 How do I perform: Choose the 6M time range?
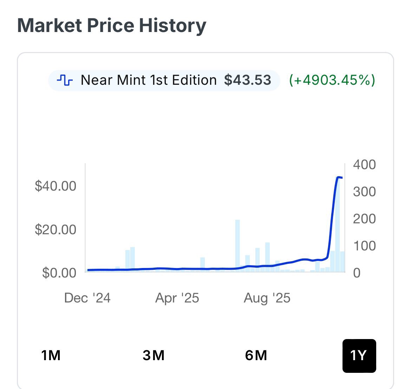click(256, 356)
